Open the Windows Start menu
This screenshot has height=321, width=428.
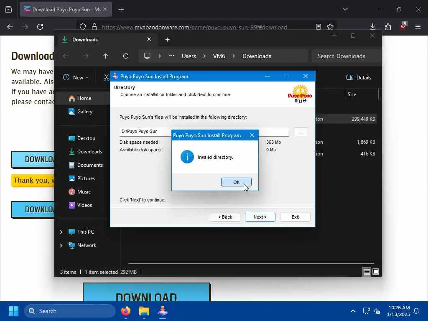(13, 311)
